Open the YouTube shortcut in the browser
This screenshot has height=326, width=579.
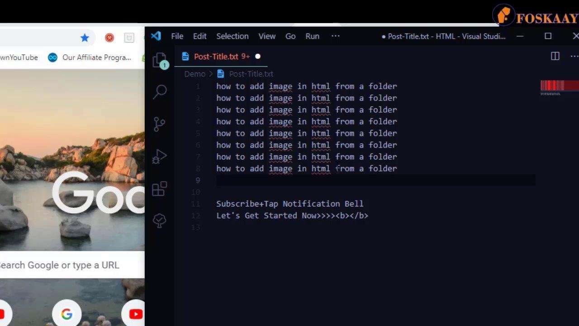pyautogui.click(x=135, y=314)
